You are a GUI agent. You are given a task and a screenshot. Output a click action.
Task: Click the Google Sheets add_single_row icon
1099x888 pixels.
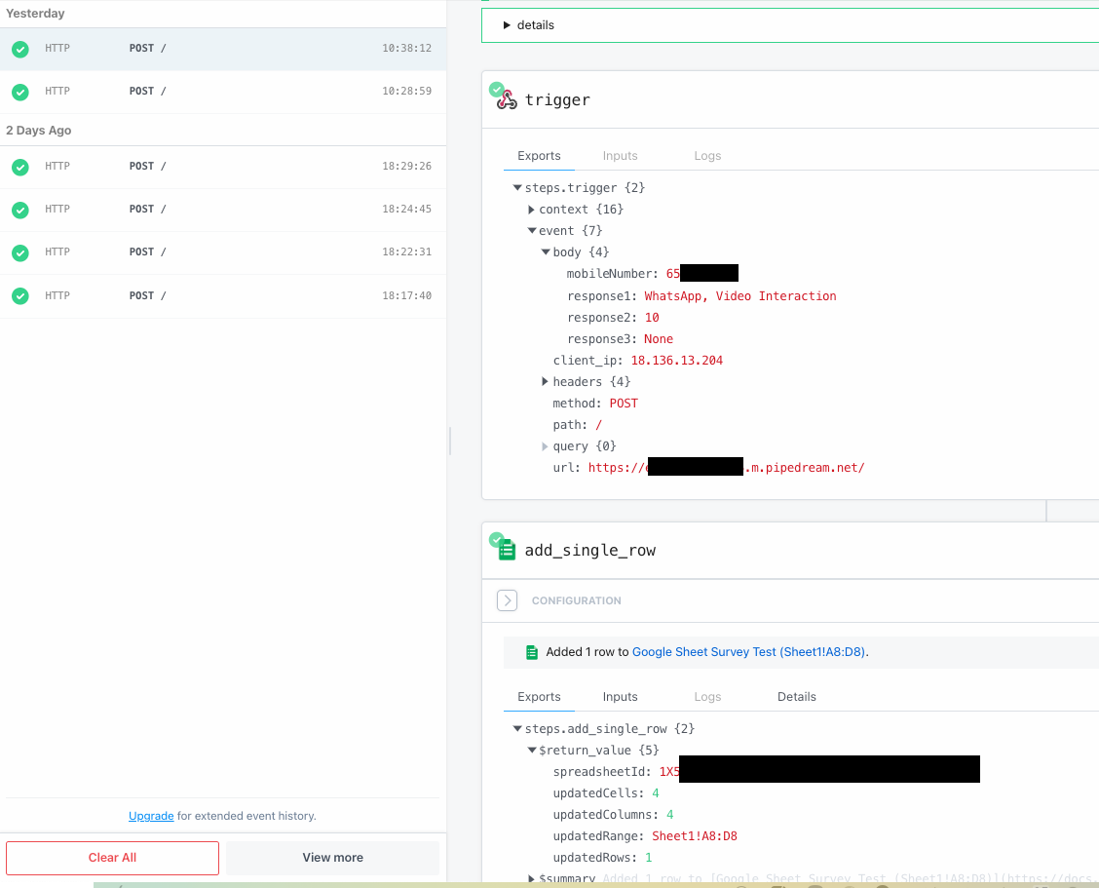[507, 550]
